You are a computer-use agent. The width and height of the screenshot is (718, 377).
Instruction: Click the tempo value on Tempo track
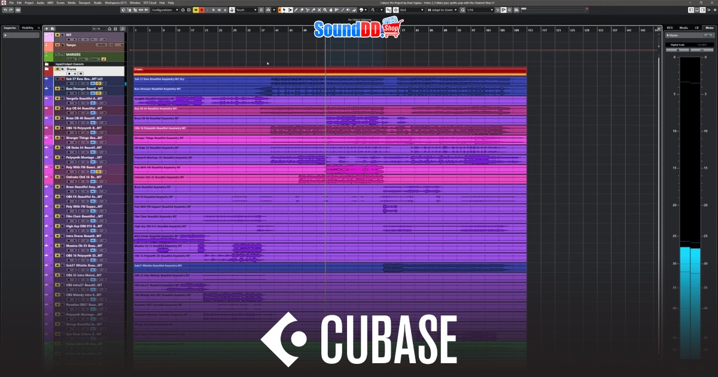[x=101, y=45]
